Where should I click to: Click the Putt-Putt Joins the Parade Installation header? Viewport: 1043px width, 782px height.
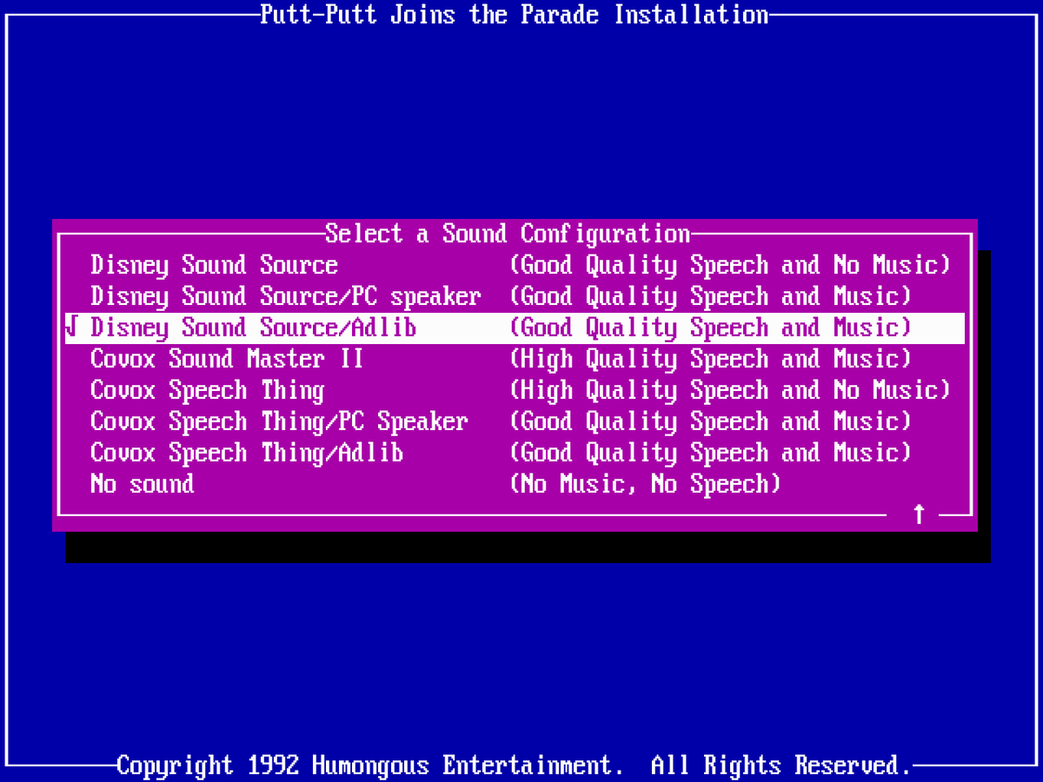point(515,16)
